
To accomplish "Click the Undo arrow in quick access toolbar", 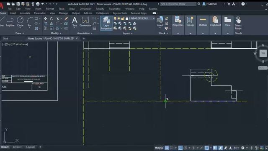I will coord(43,4).
